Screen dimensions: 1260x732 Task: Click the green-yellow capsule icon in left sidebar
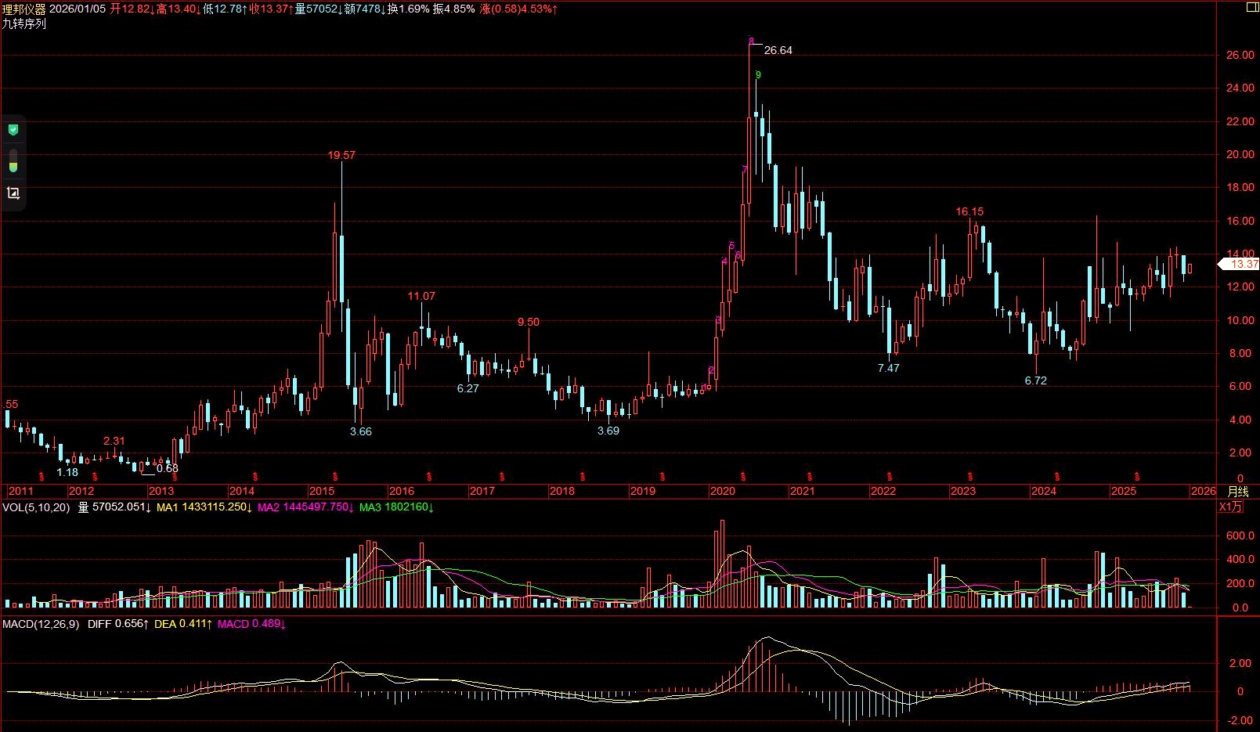[x=13, y=162]
